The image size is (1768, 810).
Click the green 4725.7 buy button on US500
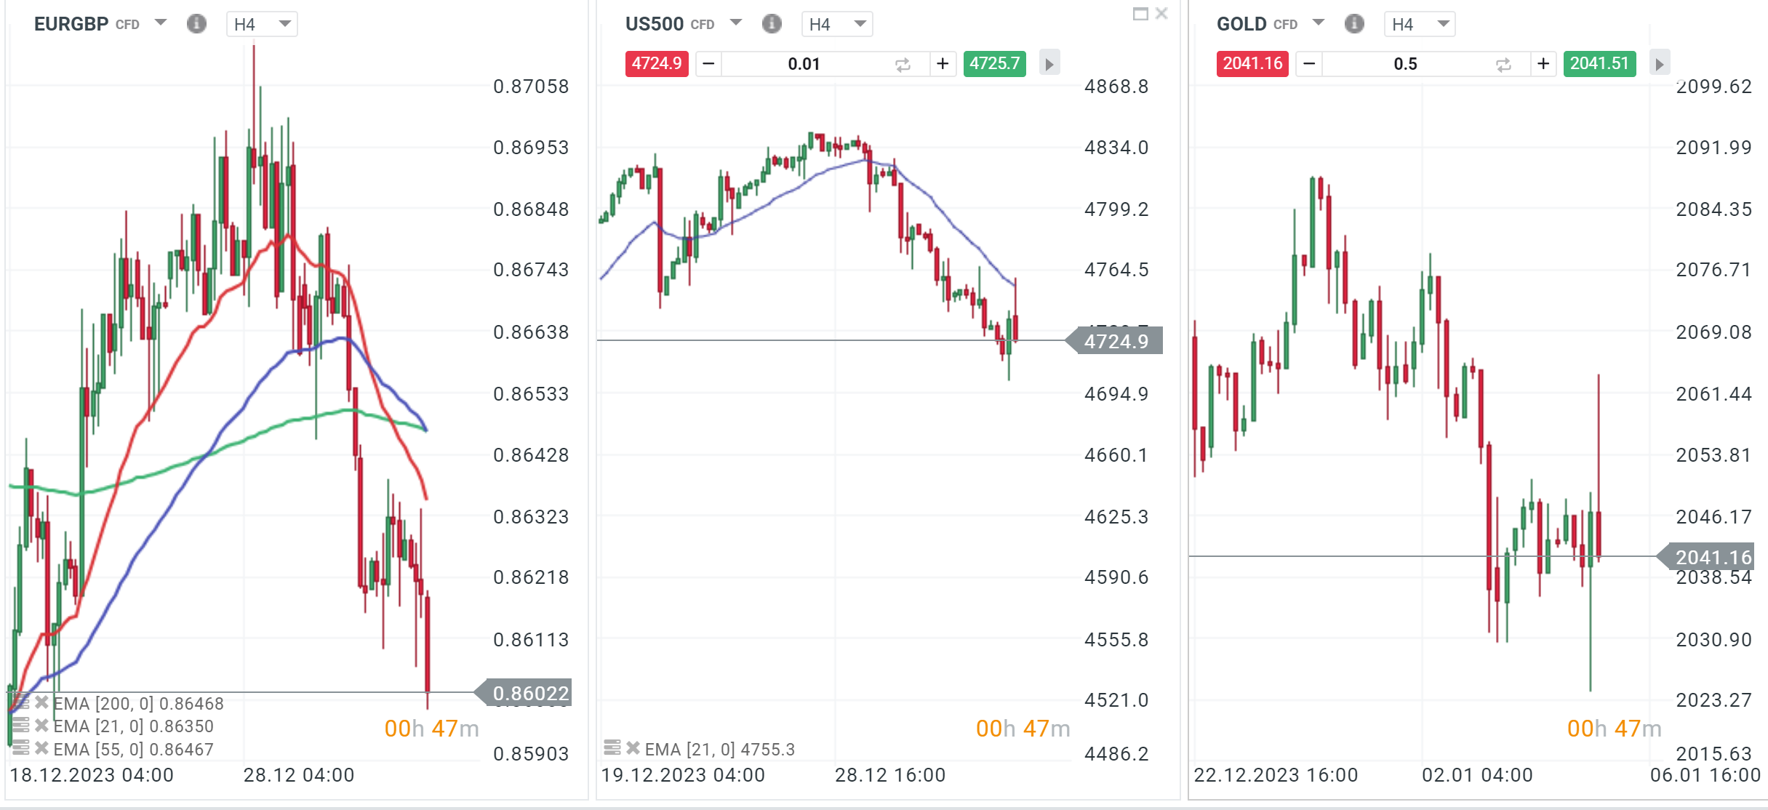pos(994,64)
